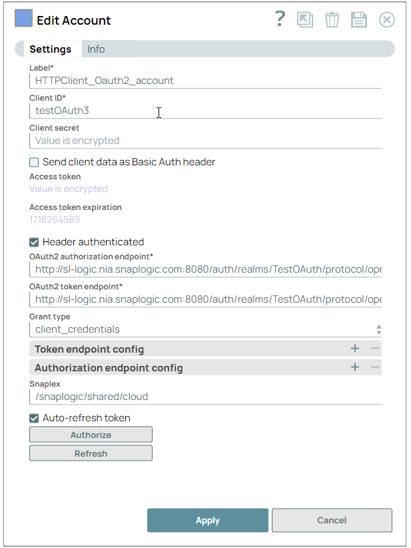Uncheck the Header authenticated checkbox

tap(34, 242)
